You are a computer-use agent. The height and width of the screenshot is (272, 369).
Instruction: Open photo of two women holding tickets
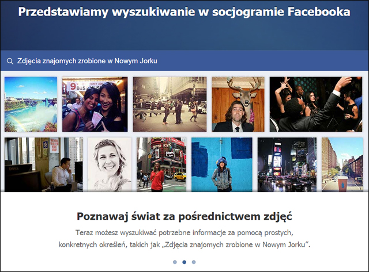click(x=95, y=104)
